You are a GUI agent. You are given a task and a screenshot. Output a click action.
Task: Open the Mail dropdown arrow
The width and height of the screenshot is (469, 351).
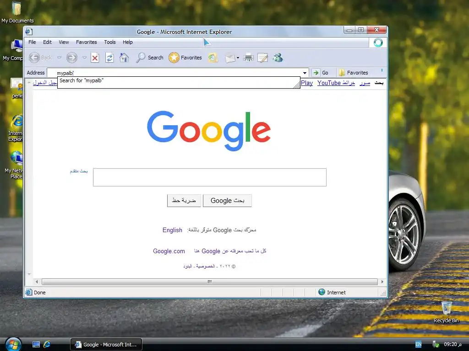(x=238, y=58)
